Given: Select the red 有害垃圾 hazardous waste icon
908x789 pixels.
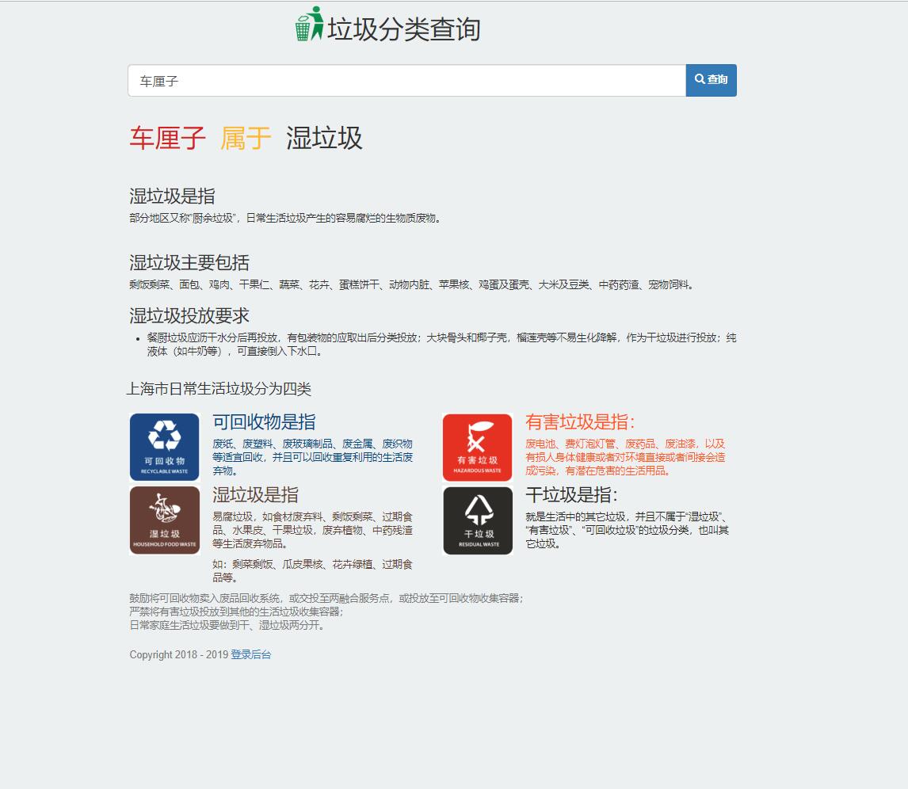Looking at the screenshot, I should [477, 447].
